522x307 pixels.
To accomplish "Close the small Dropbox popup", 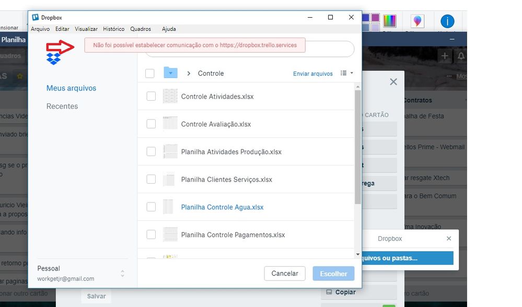I will point(449,239).
